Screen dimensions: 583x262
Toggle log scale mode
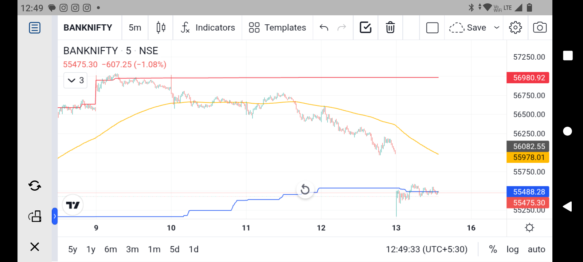coord(512,249)
